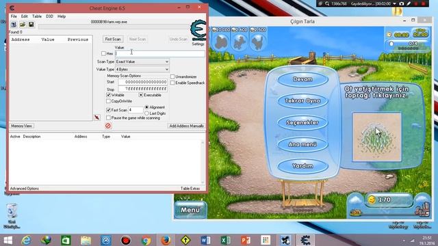Screen dimensions: 438x246
Task: Click the Devam button in game menu
Action: click(302, 79)
